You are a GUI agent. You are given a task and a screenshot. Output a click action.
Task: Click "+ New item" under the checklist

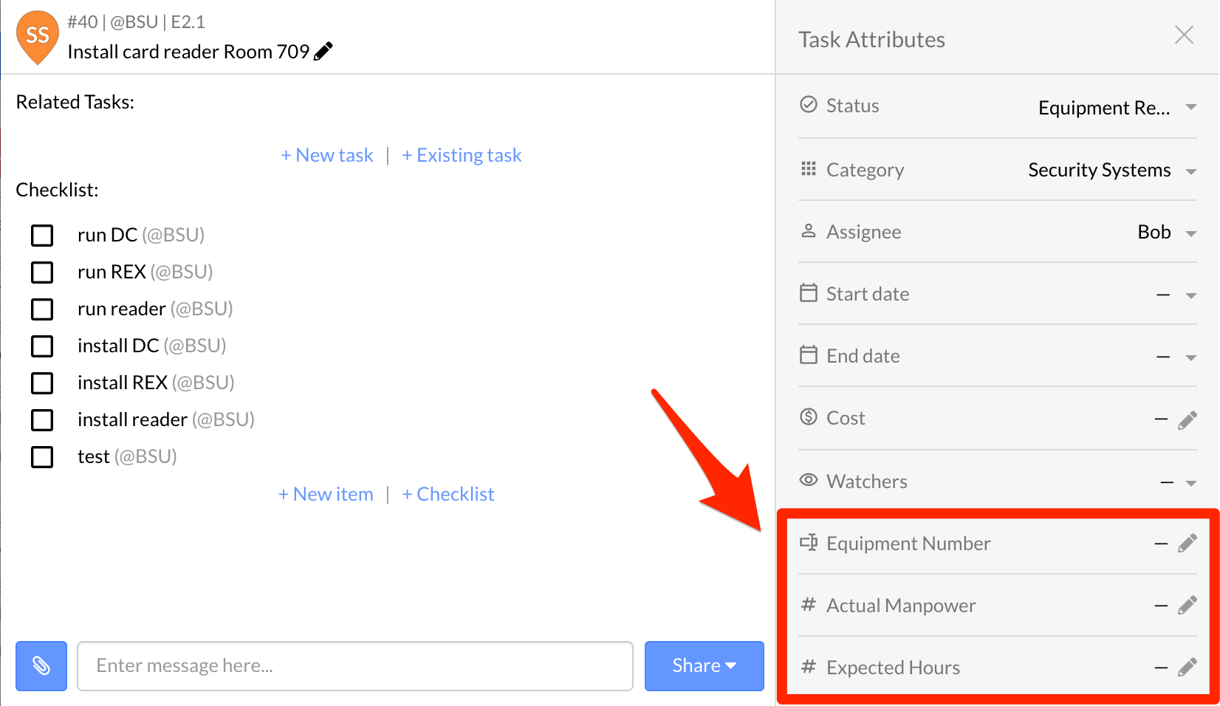pos(326,494)
